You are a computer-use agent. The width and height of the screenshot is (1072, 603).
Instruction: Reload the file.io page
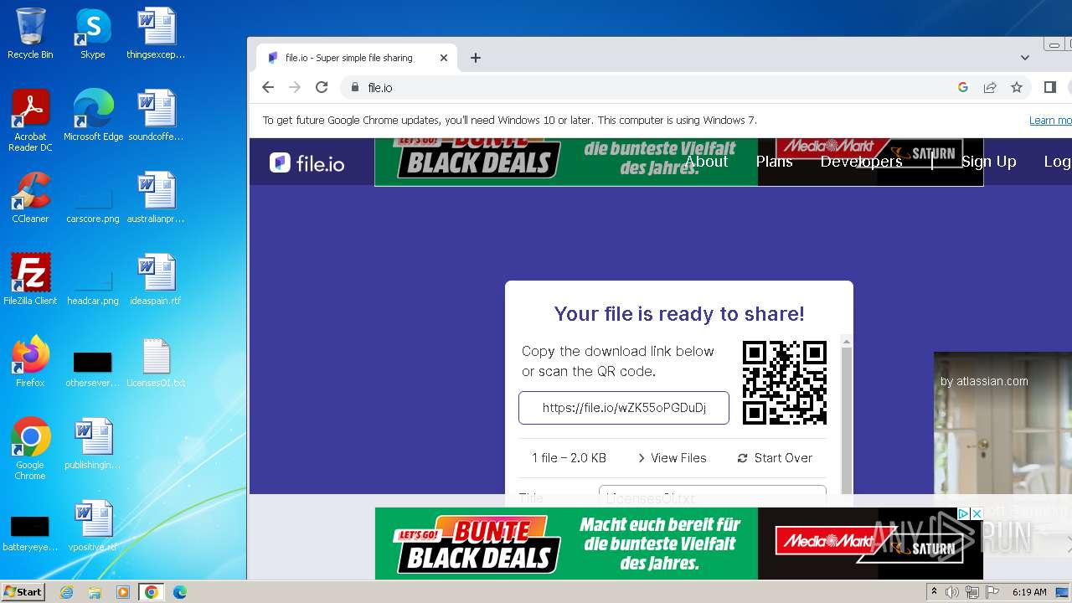pos(322,87)
